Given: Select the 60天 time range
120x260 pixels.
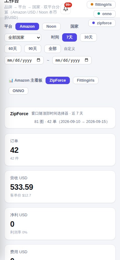Looking at the screenshot, I should coord(13,49).
